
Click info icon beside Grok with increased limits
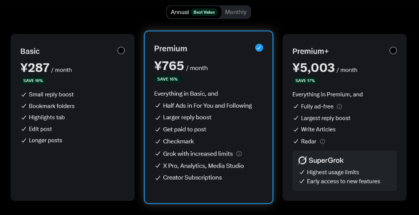[x=239, y=154]
